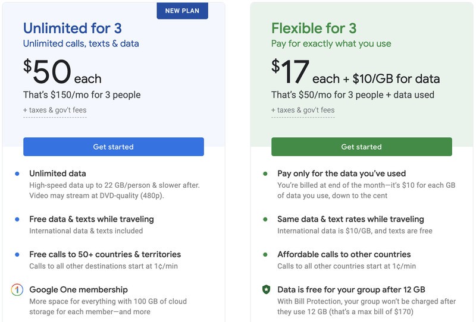476x322 pixels.
Task: Click the green bullet beside Pay only for data
Action: [265, 173]
